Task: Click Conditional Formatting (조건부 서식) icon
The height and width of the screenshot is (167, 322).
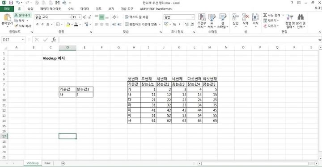Action: pos(202,17)
